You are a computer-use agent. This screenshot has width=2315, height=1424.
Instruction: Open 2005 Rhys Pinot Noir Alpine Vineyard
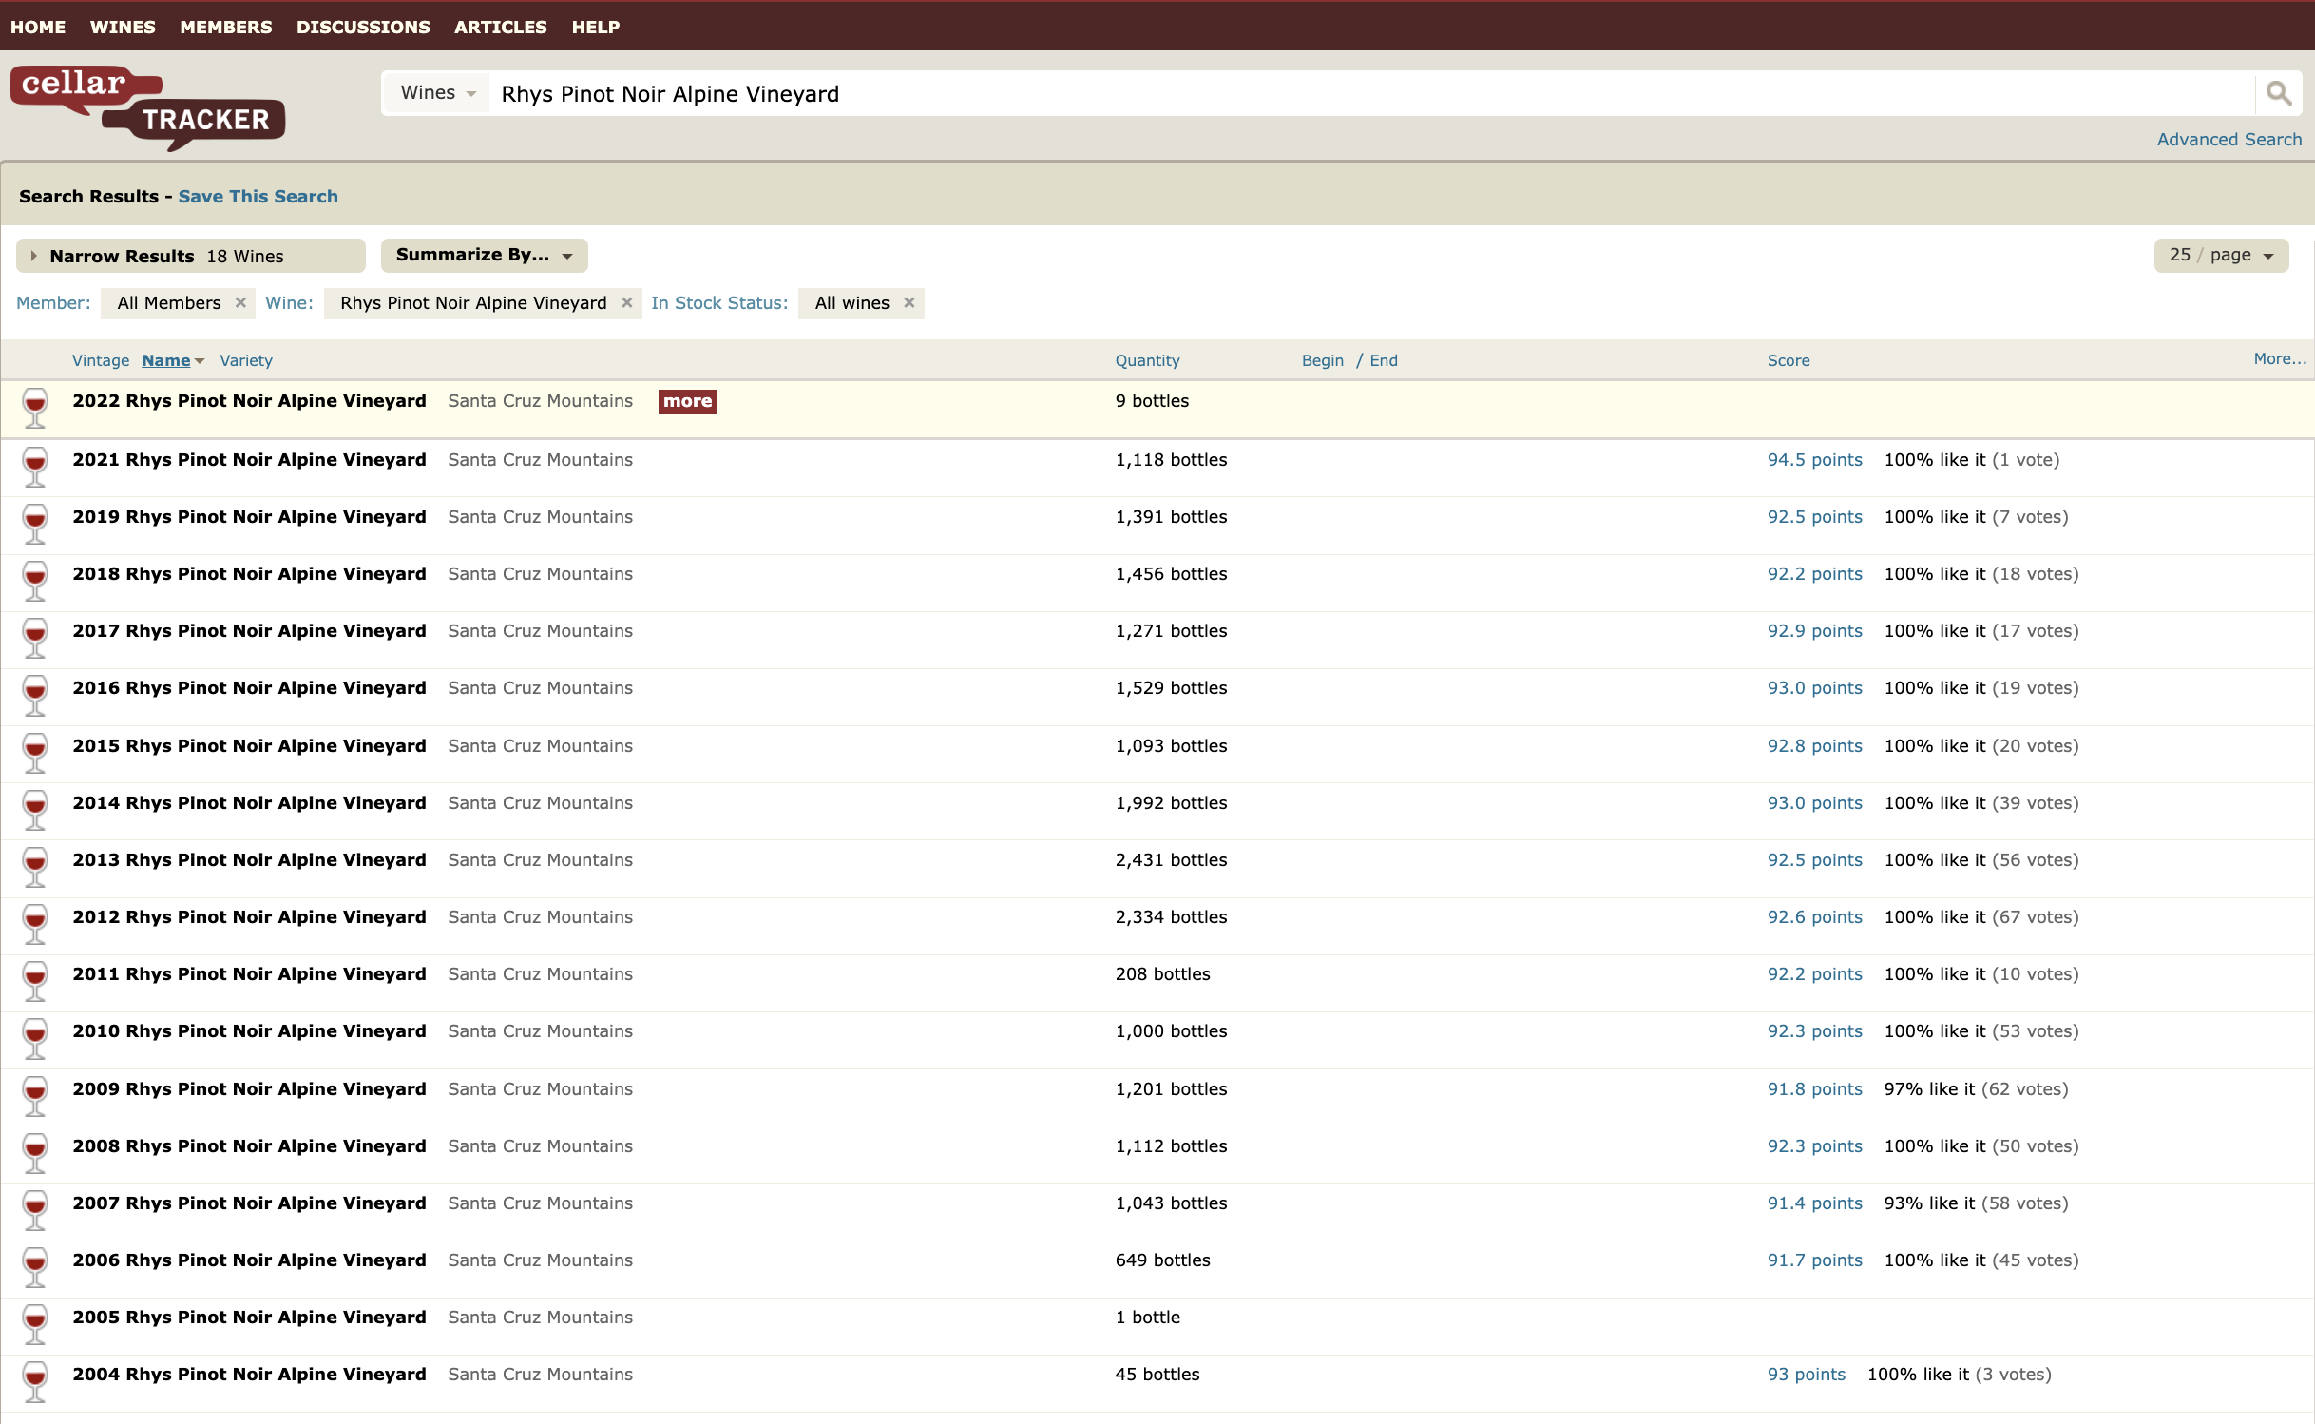pyautogui.click(x=250, y=1318)
